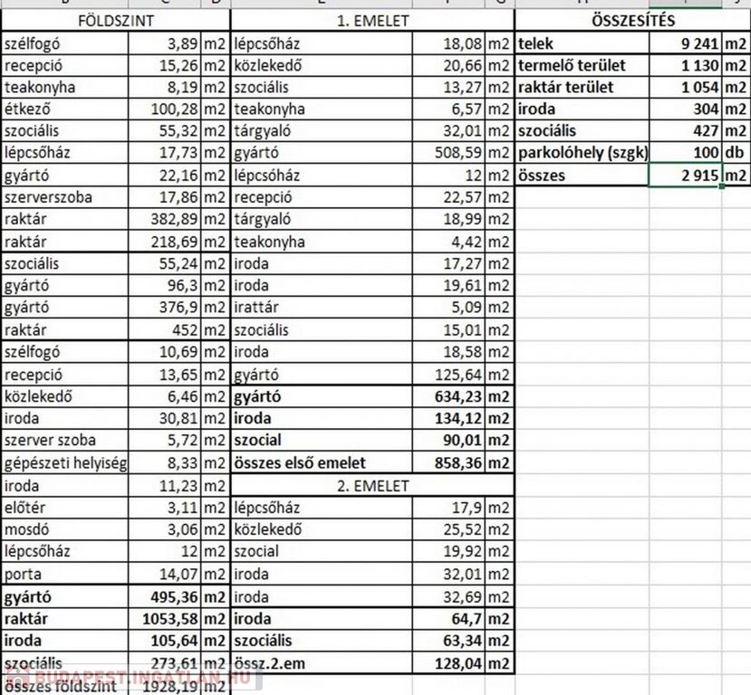Select the porta cell
The image size is (751, 695).
[65, 575]
